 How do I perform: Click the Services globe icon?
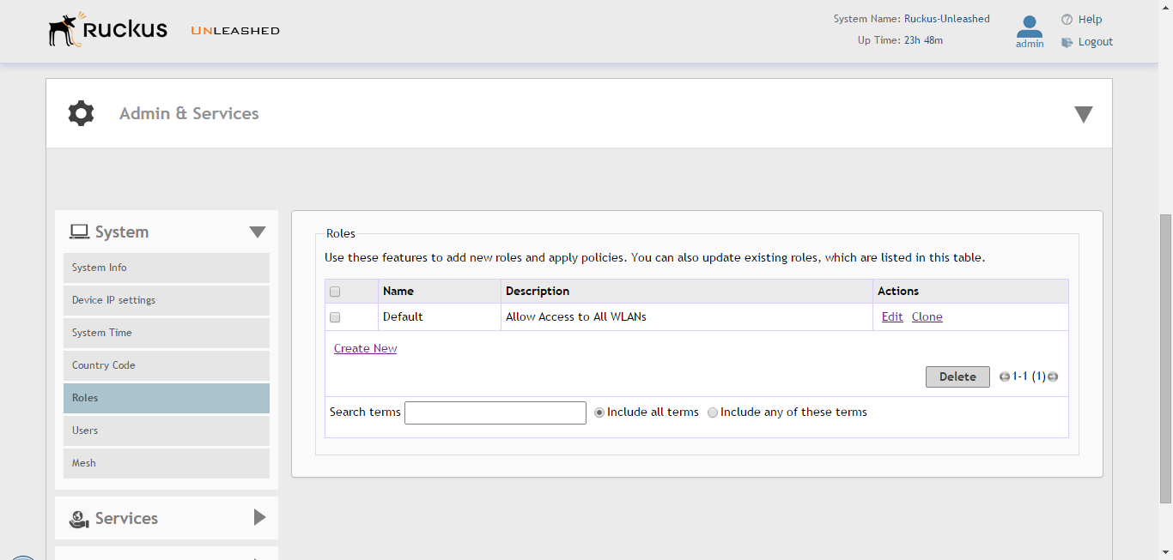80,519
